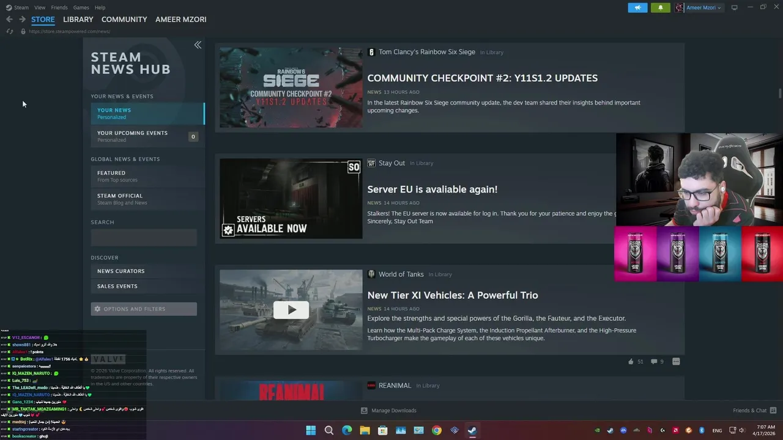Open the Stay Out game link

(x=391, y=163)
